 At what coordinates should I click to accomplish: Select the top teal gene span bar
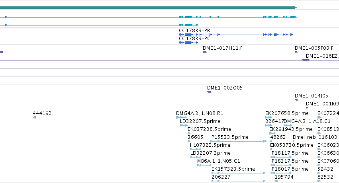point(148,8)
